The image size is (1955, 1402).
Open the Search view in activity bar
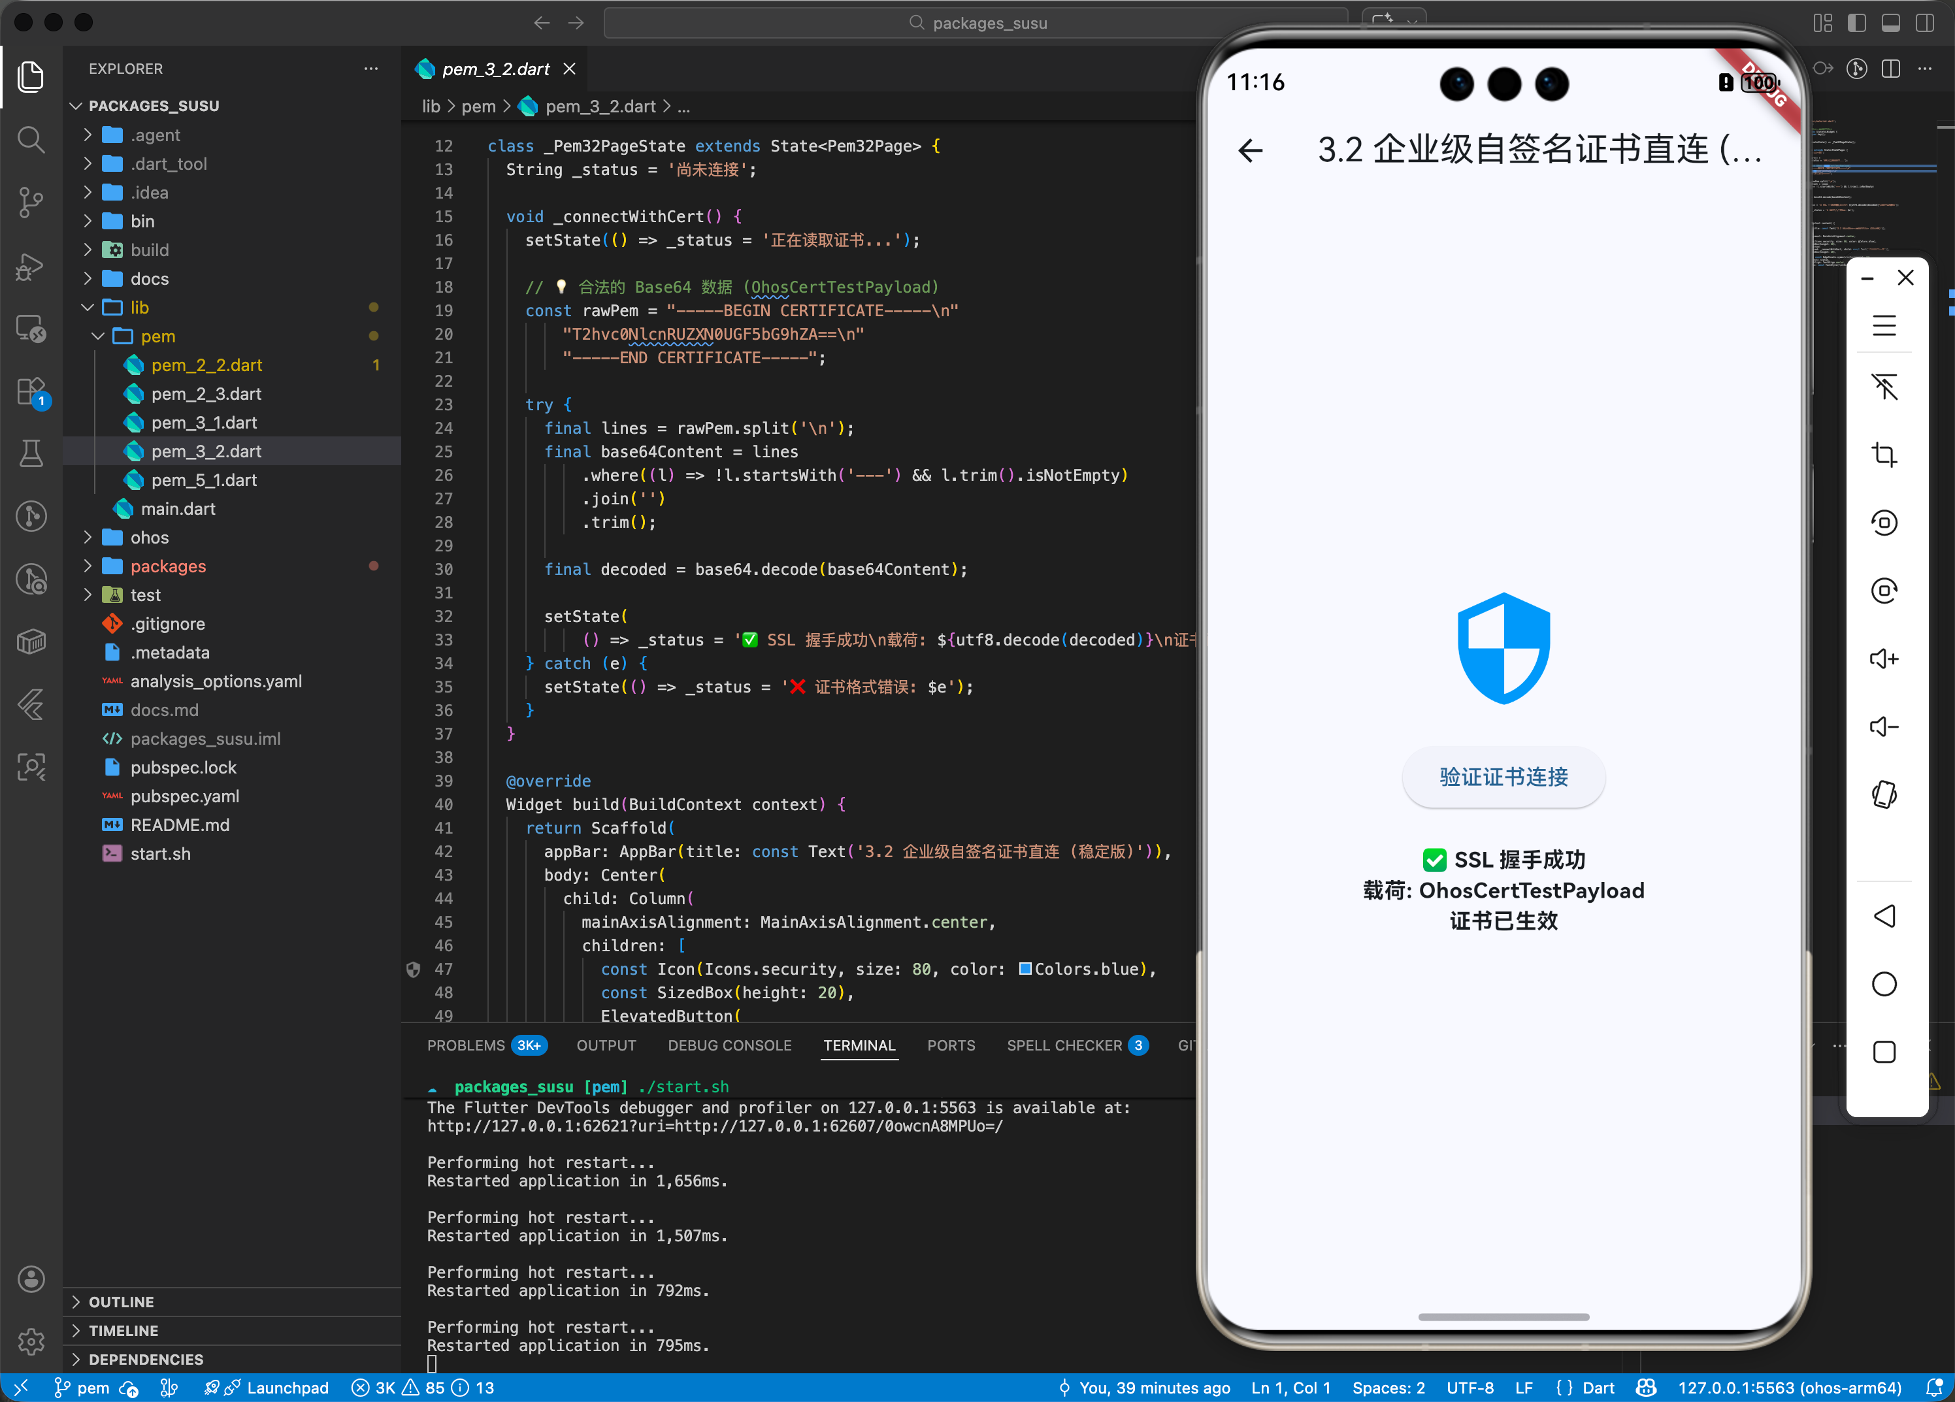[x=31, y=139]
